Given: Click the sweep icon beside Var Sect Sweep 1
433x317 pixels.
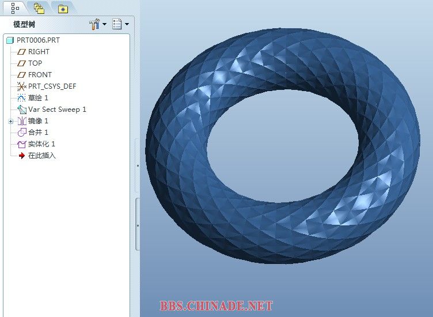Looking at the screenshot, I should (21, 110).
